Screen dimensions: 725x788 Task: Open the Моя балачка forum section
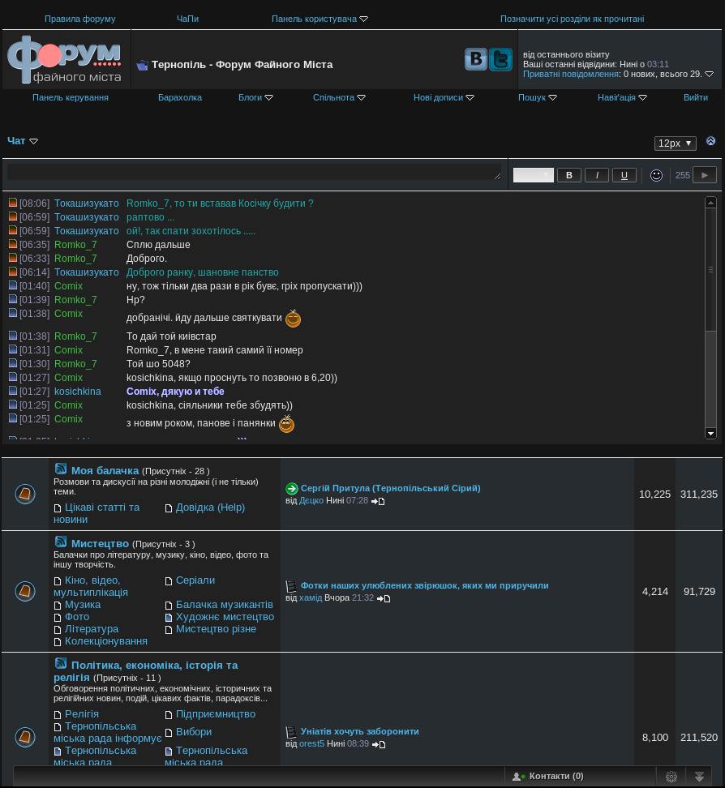[x=105, y=470]
